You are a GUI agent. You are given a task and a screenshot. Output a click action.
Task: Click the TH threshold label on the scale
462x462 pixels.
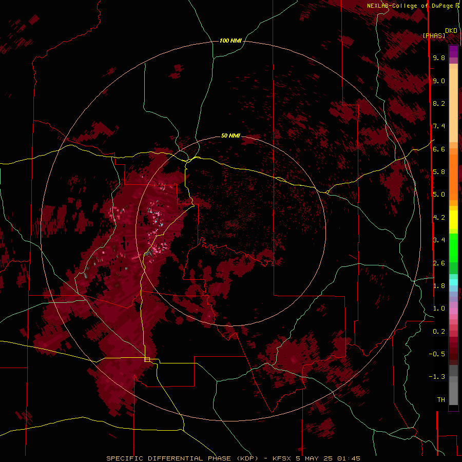[x=441, y=400]
